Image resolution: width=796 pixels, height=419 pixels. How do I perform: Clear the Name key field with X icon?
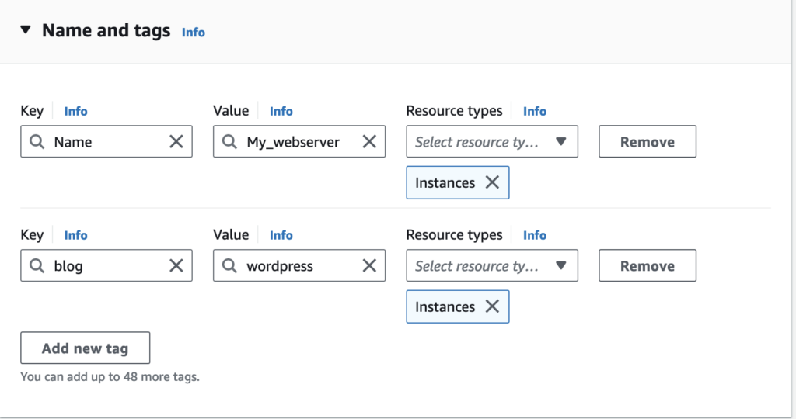(176, 141)
